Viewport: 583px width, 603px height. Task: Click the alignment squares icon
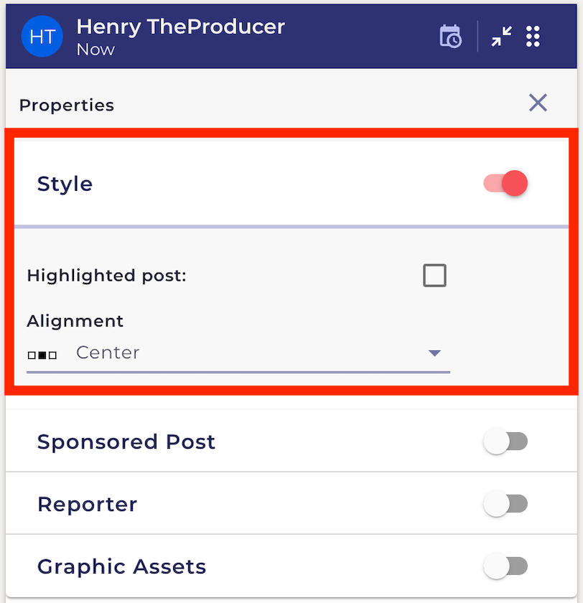[x=42, y=355]
